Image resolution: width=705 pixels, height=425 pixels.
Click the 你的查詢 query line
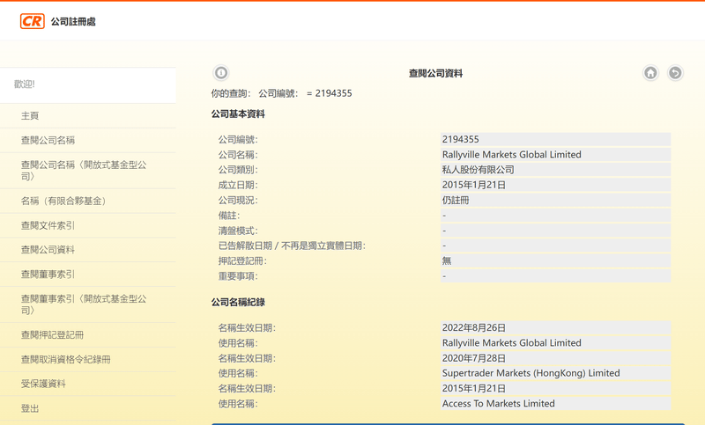click(x=281, y=93)
